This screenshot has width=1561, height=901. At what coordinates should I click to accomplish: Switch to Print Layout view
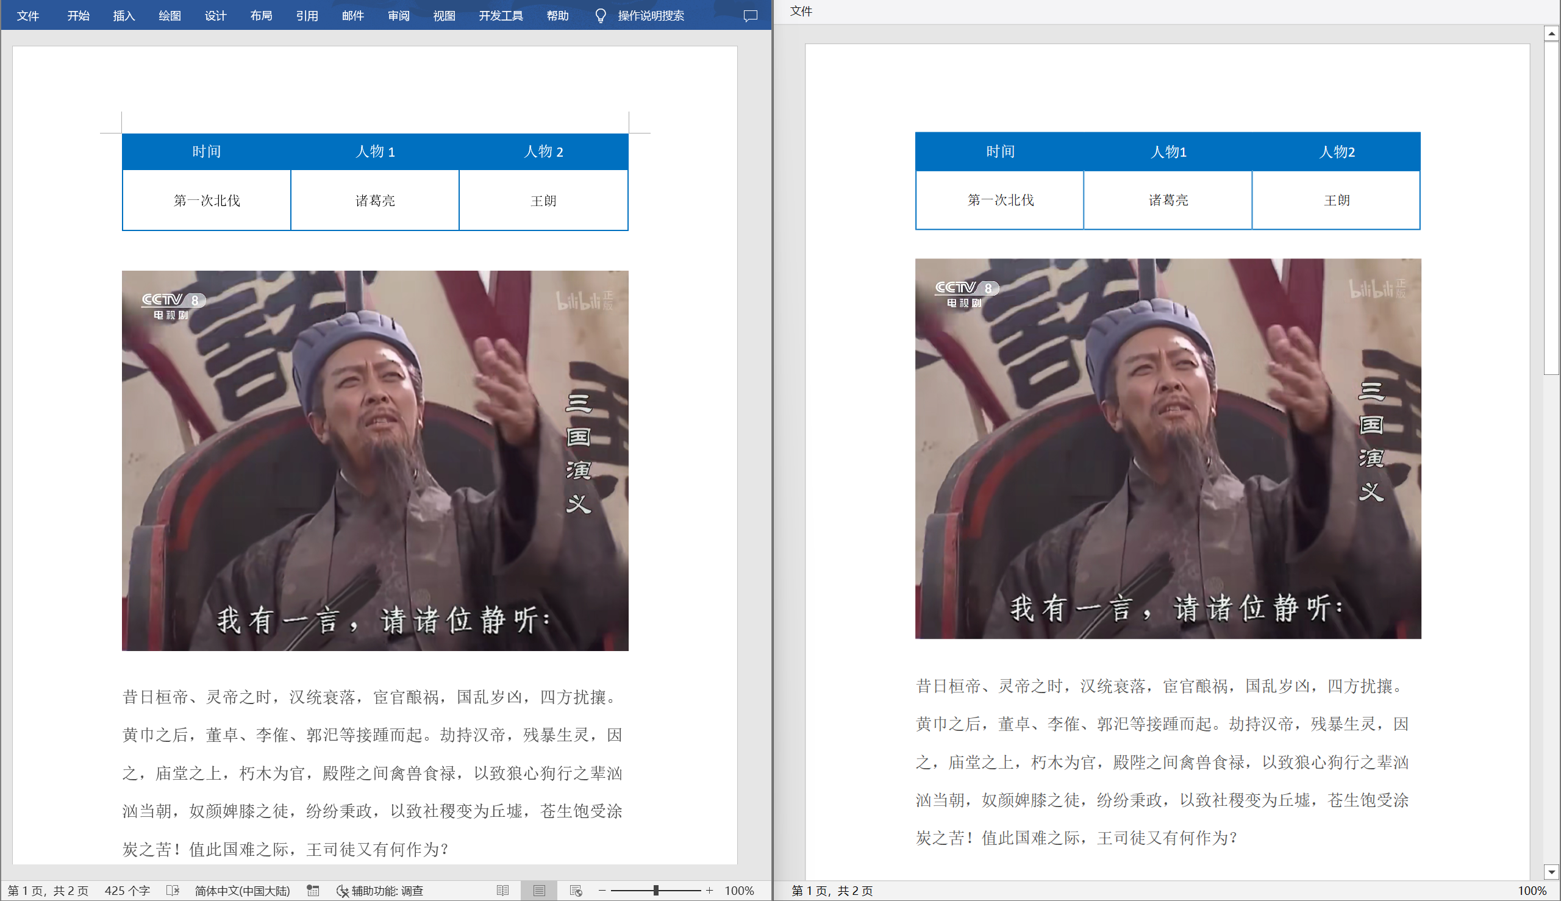coord(539,891)
